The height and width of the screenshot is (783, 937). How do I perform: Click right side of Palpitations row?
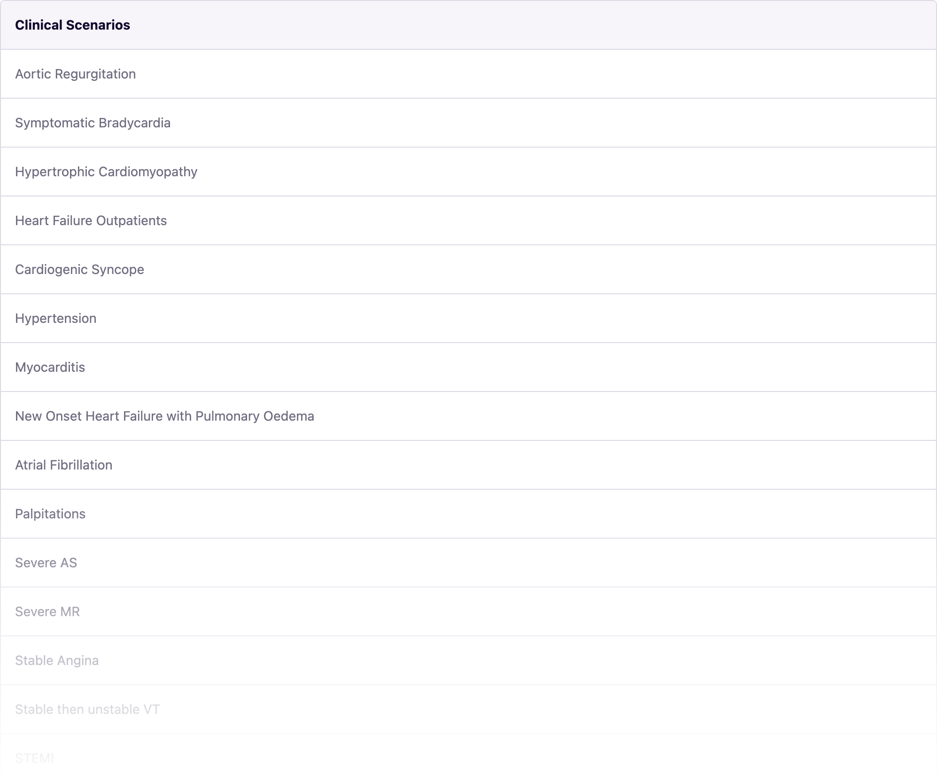(x=798, y=514)
